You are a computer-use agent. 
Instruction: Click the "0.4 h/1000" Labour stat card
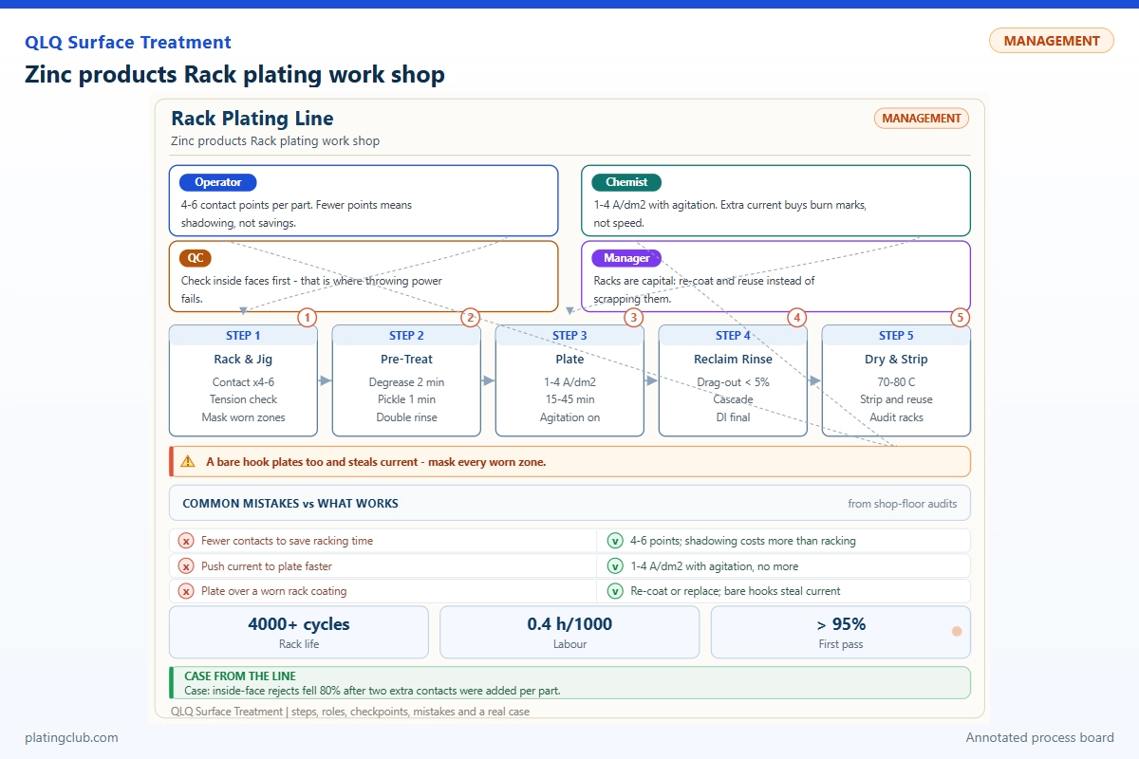(569, 632)
